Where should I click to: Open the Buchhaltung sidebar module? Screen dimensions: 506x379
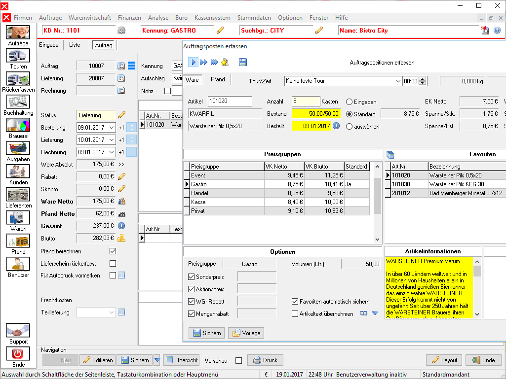pos(18,102)
